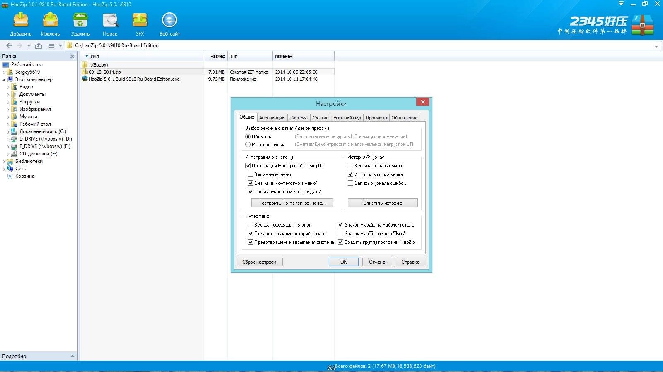Viewport: 663px width, 372px height.
Task: Switch to the Ассоциации tab
Action: [272, 118]
